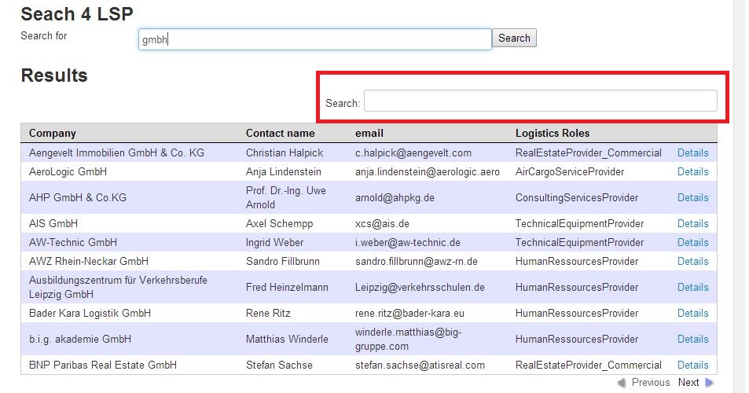The width and height of the screenshot is (749, 393).
Task: Click the Next arrow icon
Action: click(710, 383)
